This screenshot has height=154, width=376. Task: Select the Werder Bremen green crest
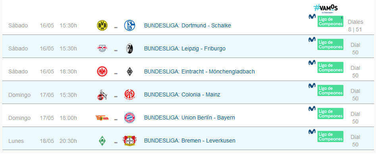point(102,141)
